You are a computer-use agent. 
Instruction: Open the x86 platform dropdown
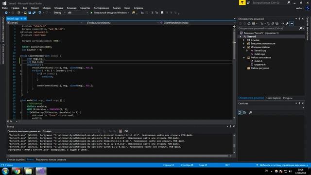pyautogui.click(x=78, y=13)
